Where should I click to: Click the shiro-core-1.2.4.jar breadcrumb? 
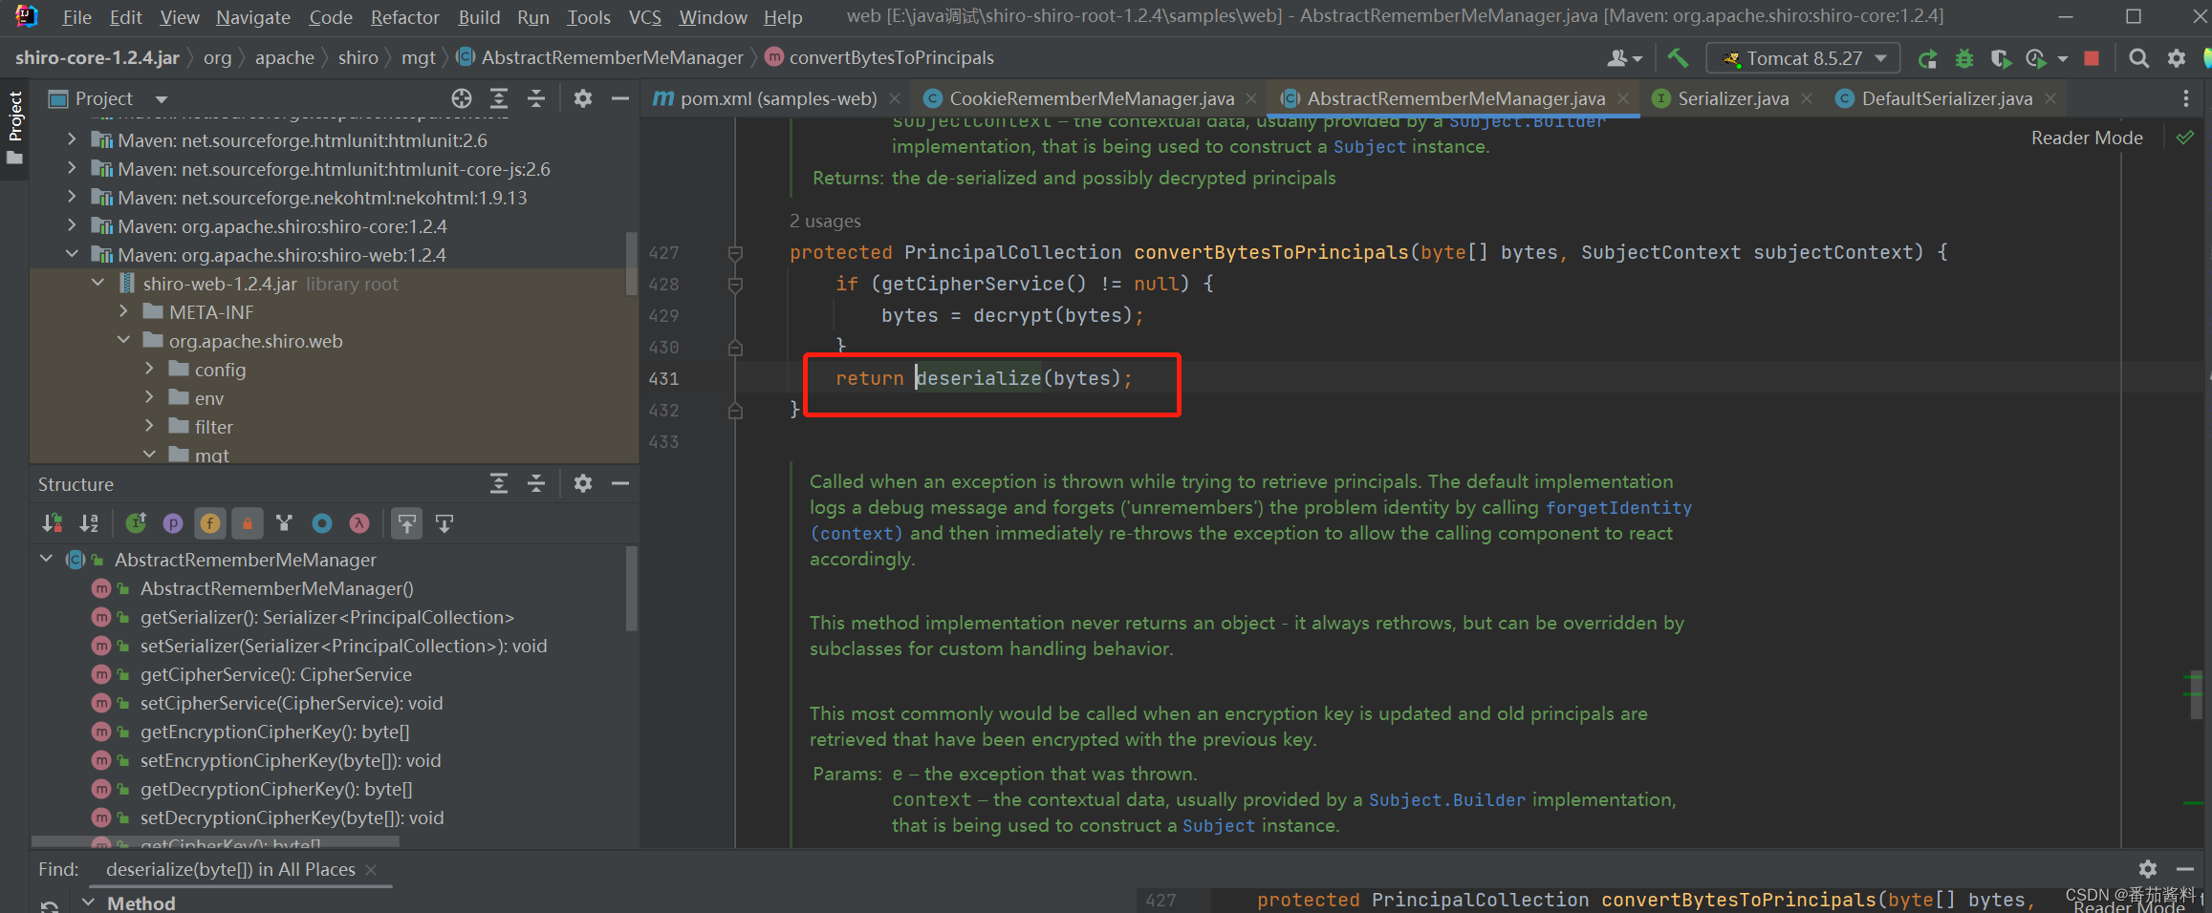(x=97, y=57)
